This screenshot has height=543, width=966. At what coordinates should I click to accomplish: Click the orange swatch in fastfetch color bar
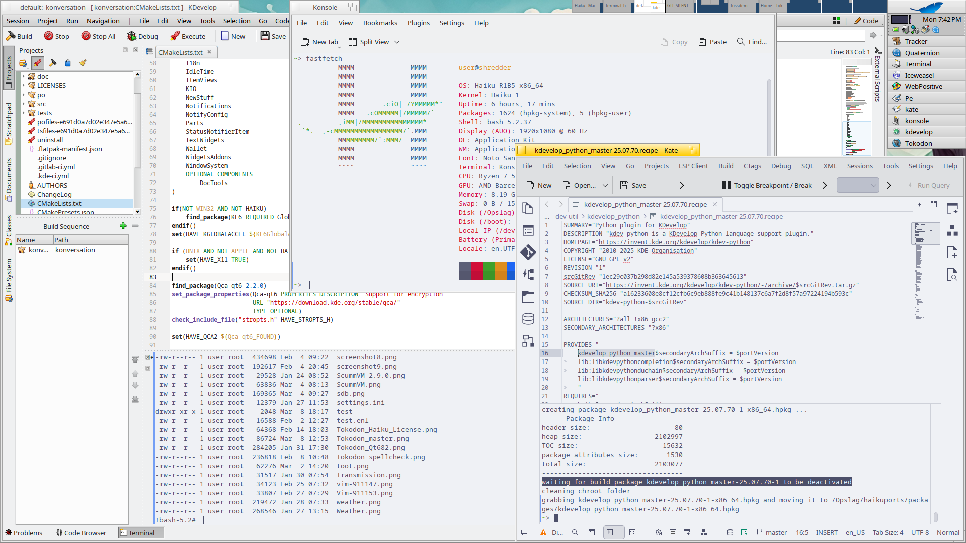pos(501,270)
